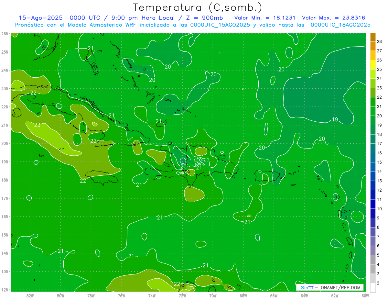Click the longitude label "64W"
388x300 pixels.
point(304,295)
